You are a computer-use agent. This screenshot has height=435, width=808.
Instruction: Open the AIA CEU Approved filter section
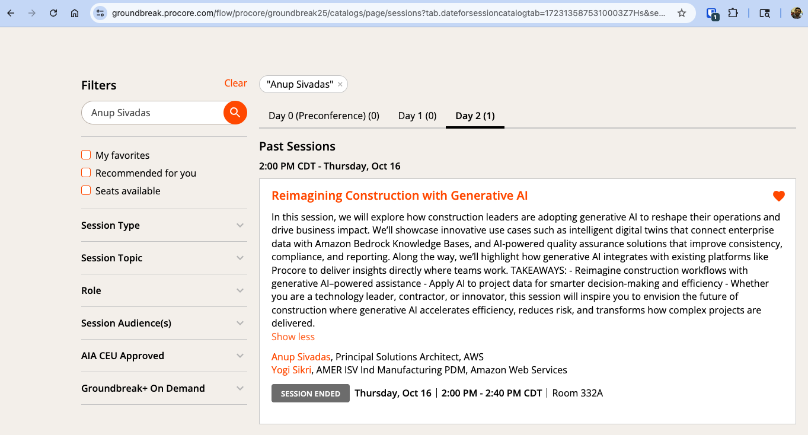(164, 356)
